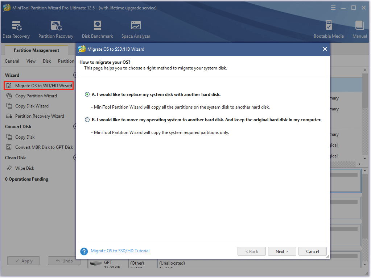Open the Partition menu
This screenshot has height=278, width=371.
tap(66, 61)
